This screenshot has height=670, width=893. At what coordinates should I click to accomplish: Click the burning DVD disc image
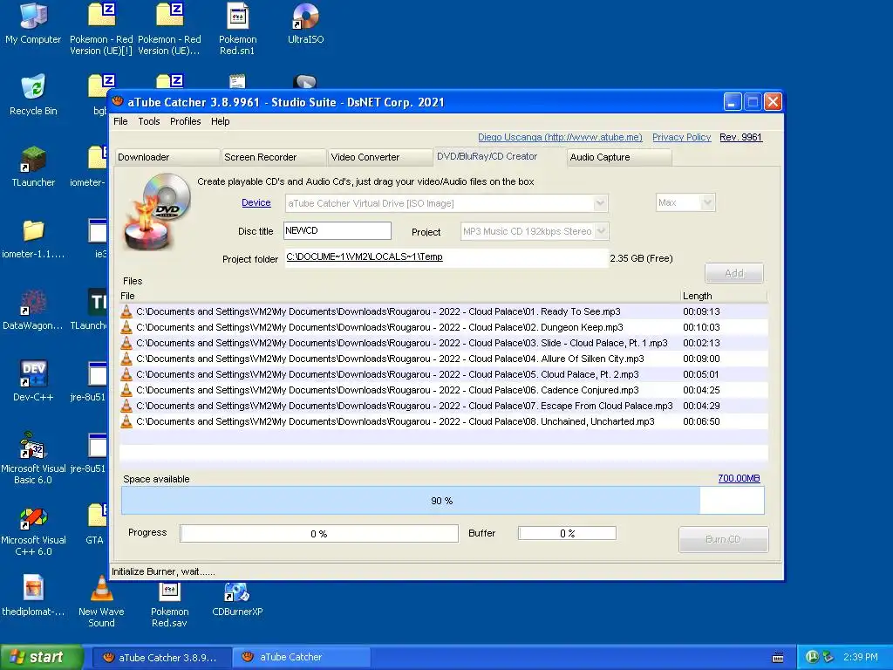158,211
